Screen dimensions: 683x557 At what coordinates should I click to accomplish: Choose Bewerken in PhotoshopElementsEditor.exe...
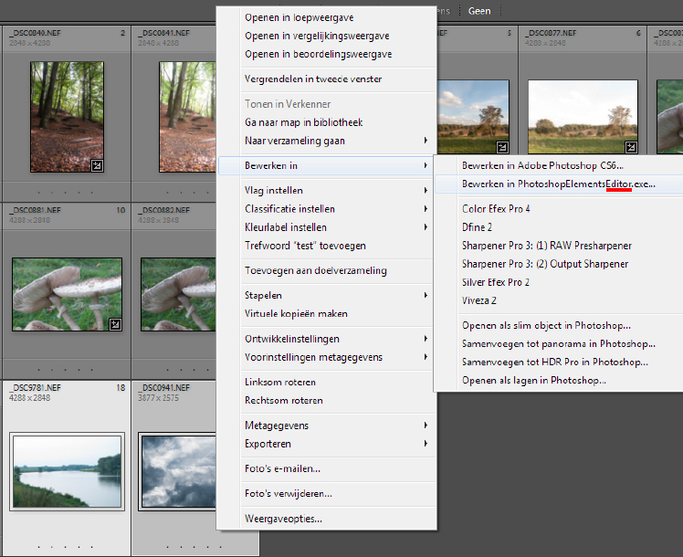pos(560,184)
